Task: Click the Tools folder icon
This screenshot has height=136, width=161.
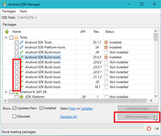Action: pos(16,37)
